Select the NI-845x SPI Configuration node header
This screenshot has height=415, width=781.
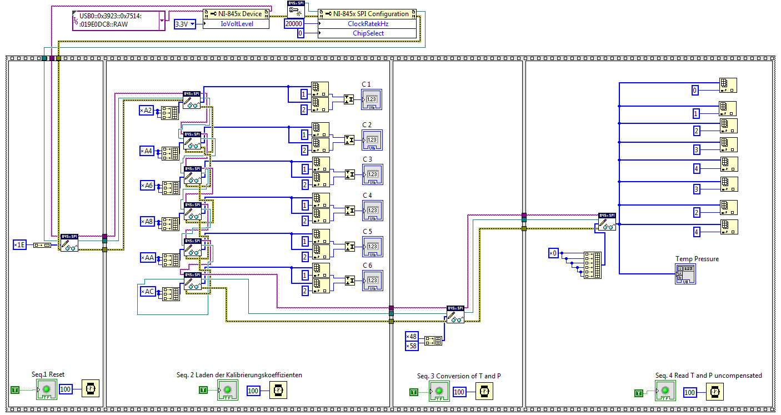click(x=368, y=14)
